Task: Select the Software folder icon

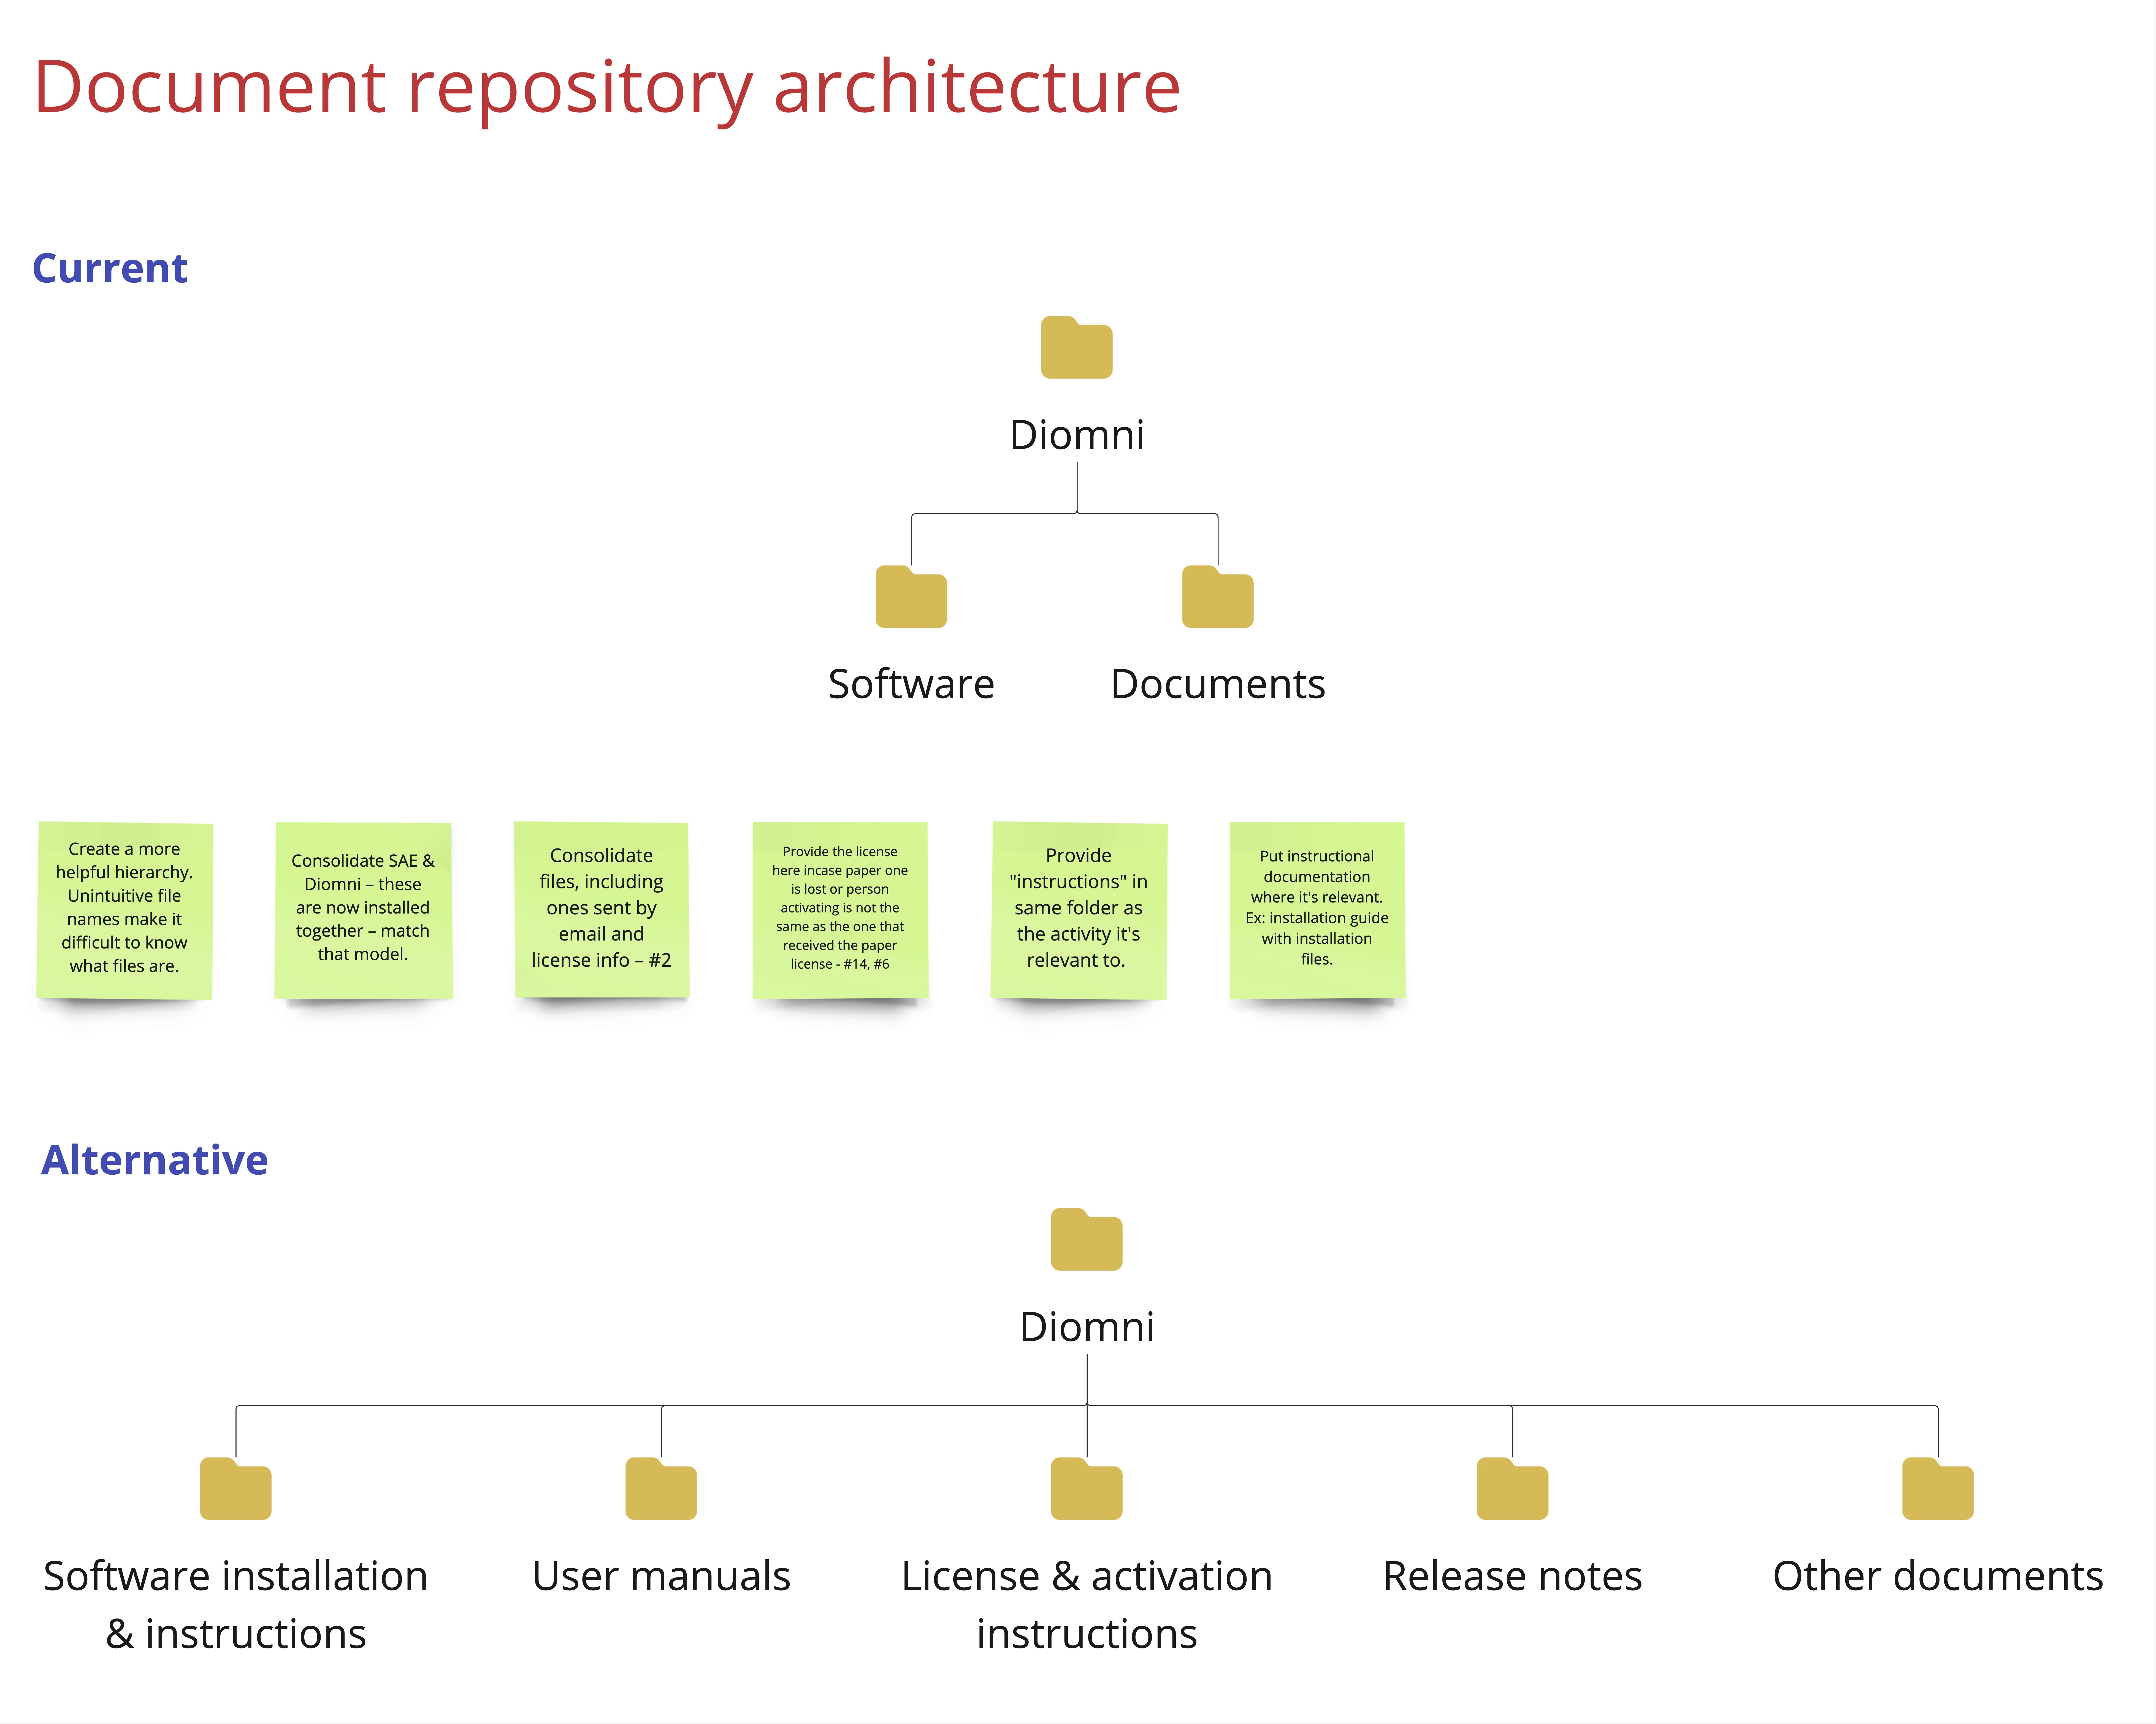Action: click(911, 597)
